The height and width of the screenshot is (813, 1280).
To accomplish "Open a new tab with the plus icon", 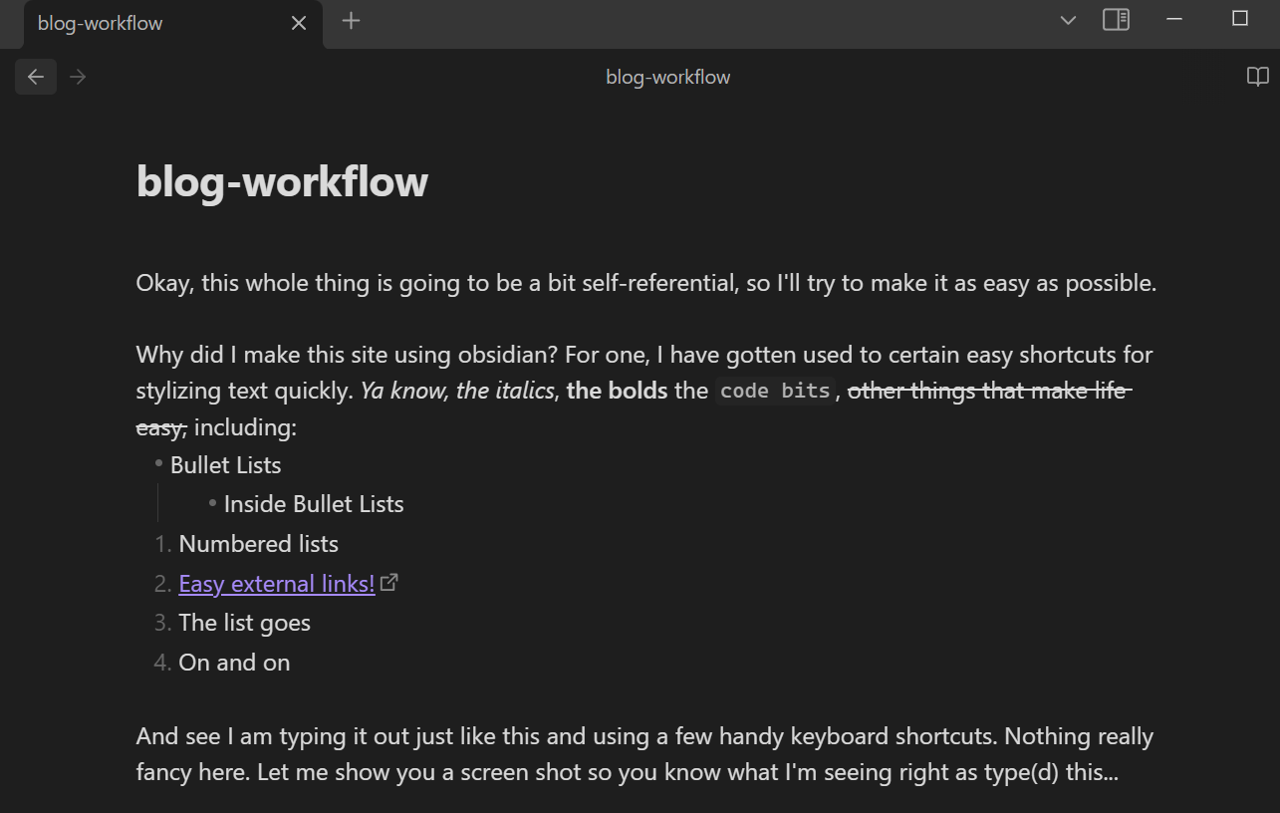I will pos(351,21).
